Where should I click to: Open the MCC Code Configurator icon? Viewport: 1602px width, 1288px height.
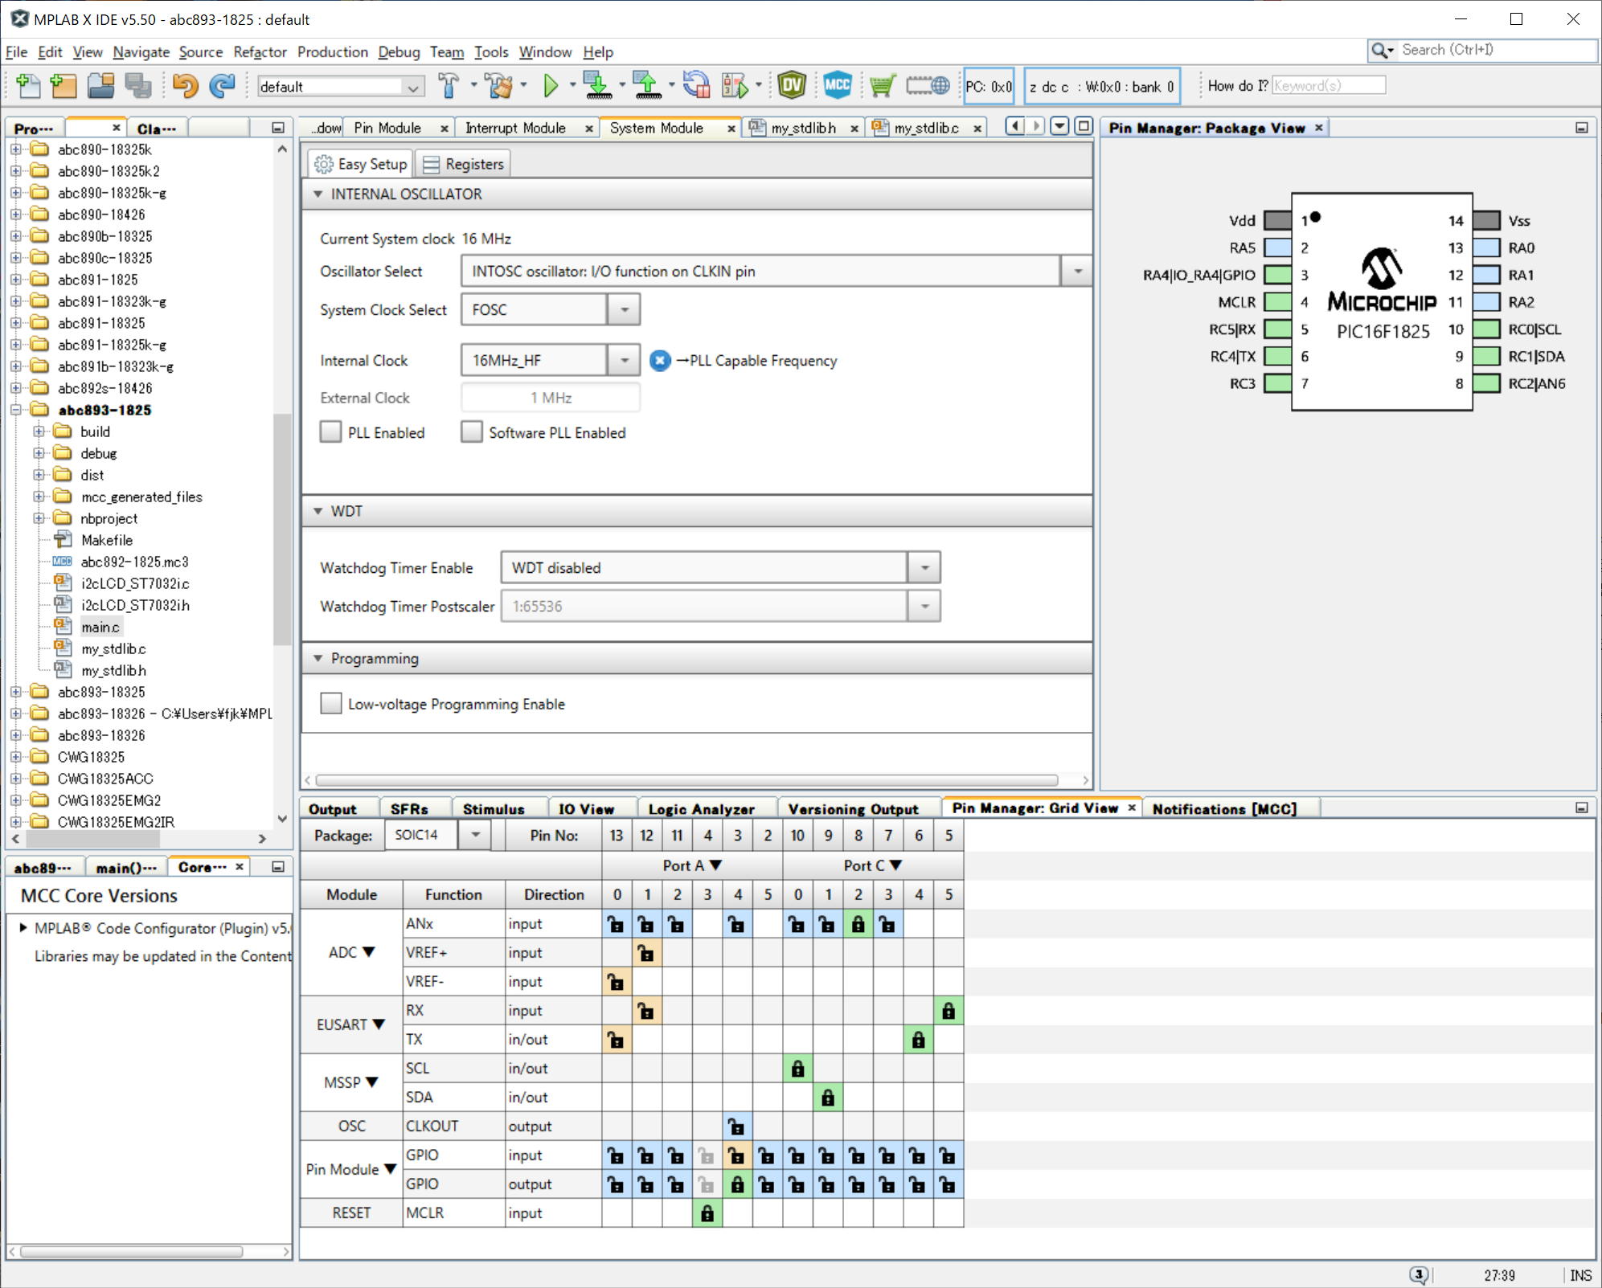pyautogui.click(x=837, y=85)
